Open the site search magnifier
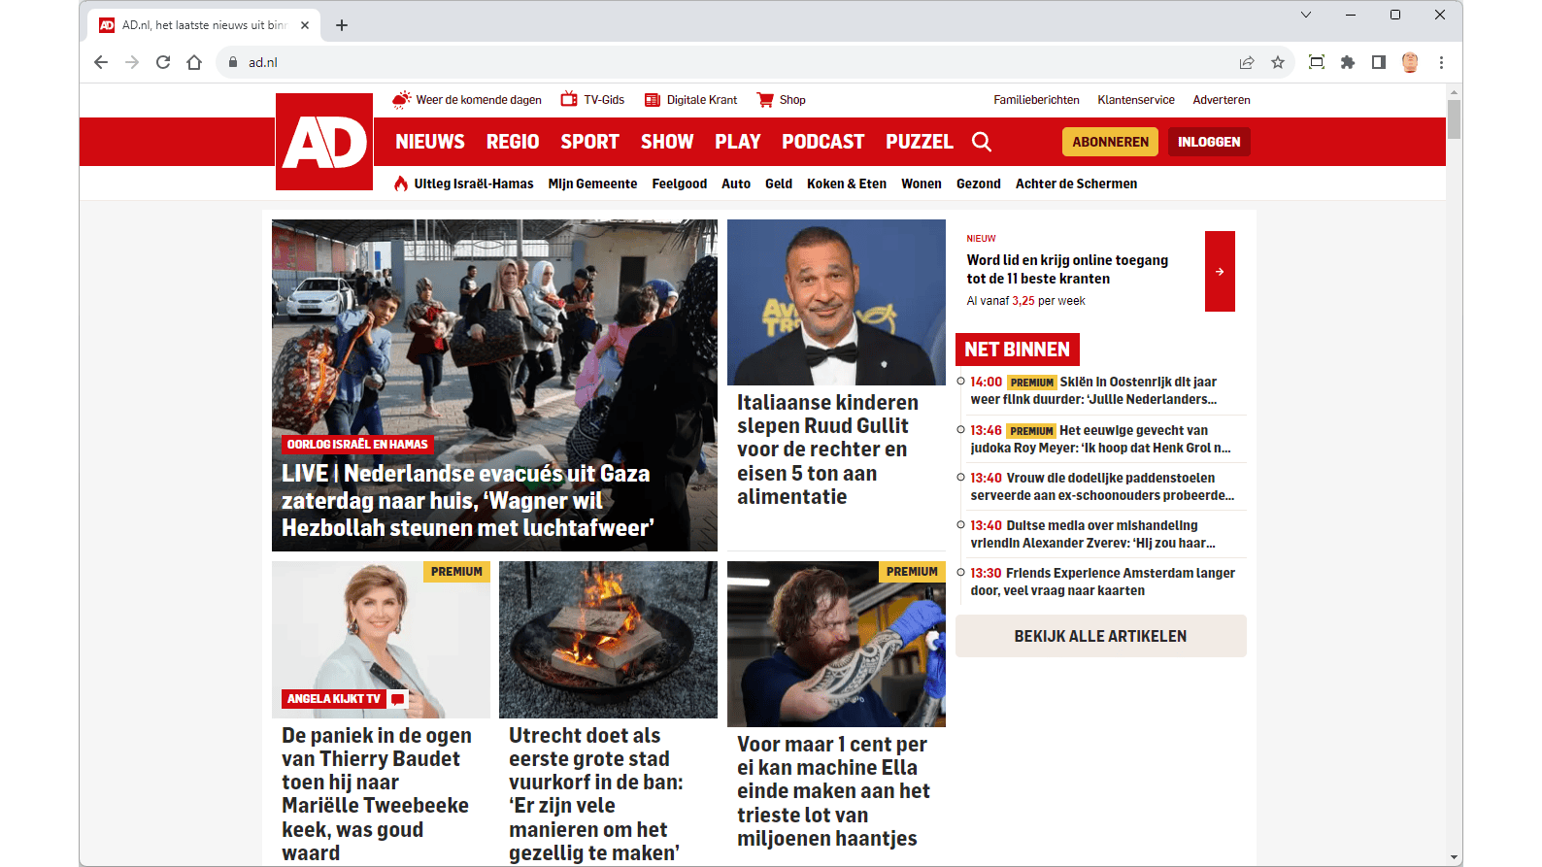Screen dimensions: 1542x867 pyautogui.click(x=982, y=142)
